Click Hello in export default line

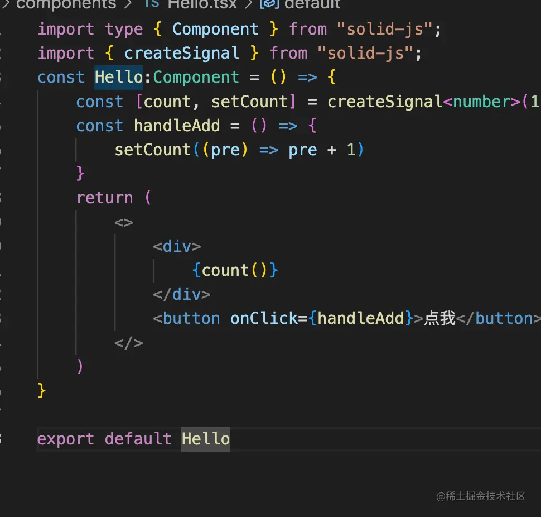(206, 439)
